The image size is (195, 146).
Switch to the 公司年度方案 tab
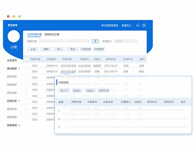point(34,34)
